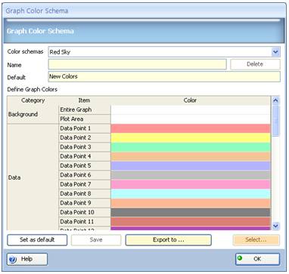Viewport: 289px width, 274px height.
Task: Click the Category column header
Action: [33, 100]
